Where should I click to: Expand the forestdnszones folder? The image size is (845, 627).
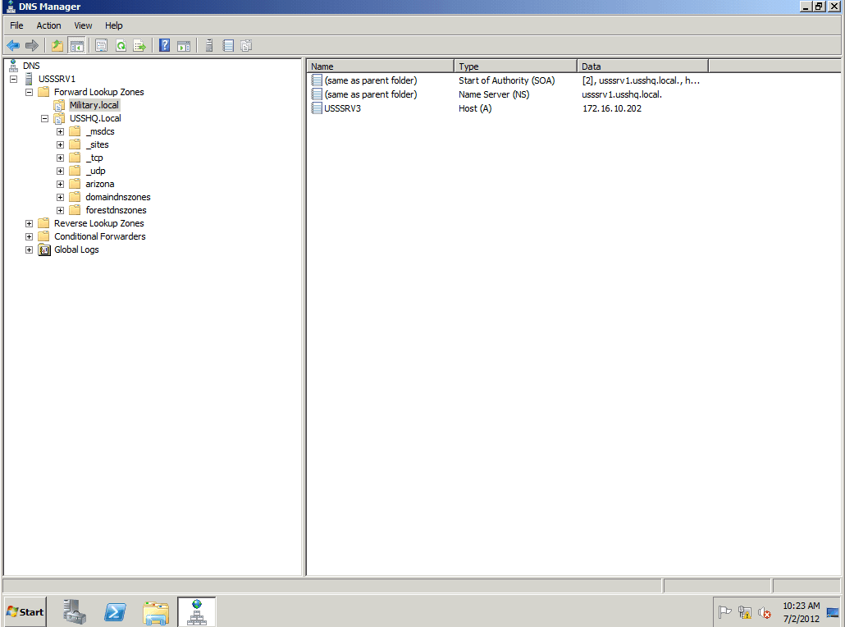(61, 210)
